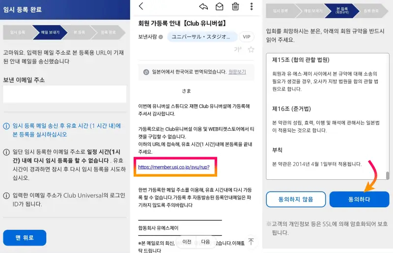Open the sender chip ユニバーサル・スタジオ
The image size is (393, 253).
202,37
